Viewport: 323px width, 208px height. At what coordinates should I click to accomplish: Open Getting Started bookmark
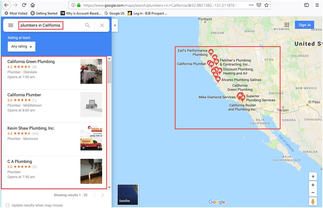coord(44,13)
